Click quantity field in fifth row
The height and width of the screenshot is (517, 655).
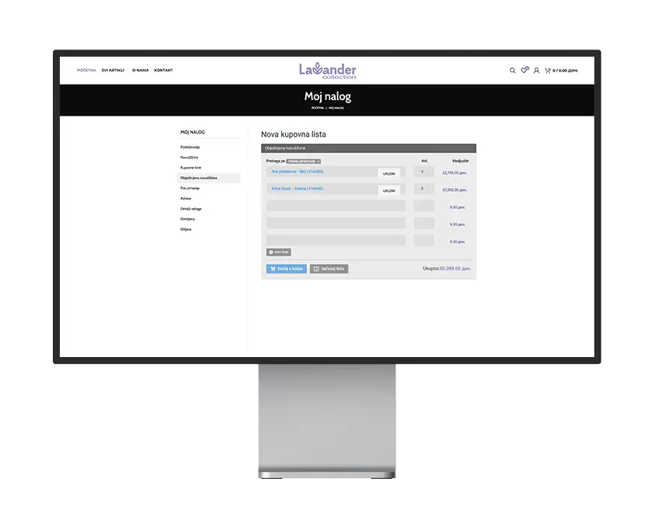[423, 240]
